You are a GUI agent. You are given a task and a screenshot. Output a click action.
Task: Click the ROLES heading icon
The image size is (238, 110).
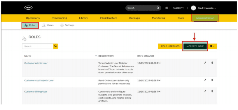(x=24, y=38)
